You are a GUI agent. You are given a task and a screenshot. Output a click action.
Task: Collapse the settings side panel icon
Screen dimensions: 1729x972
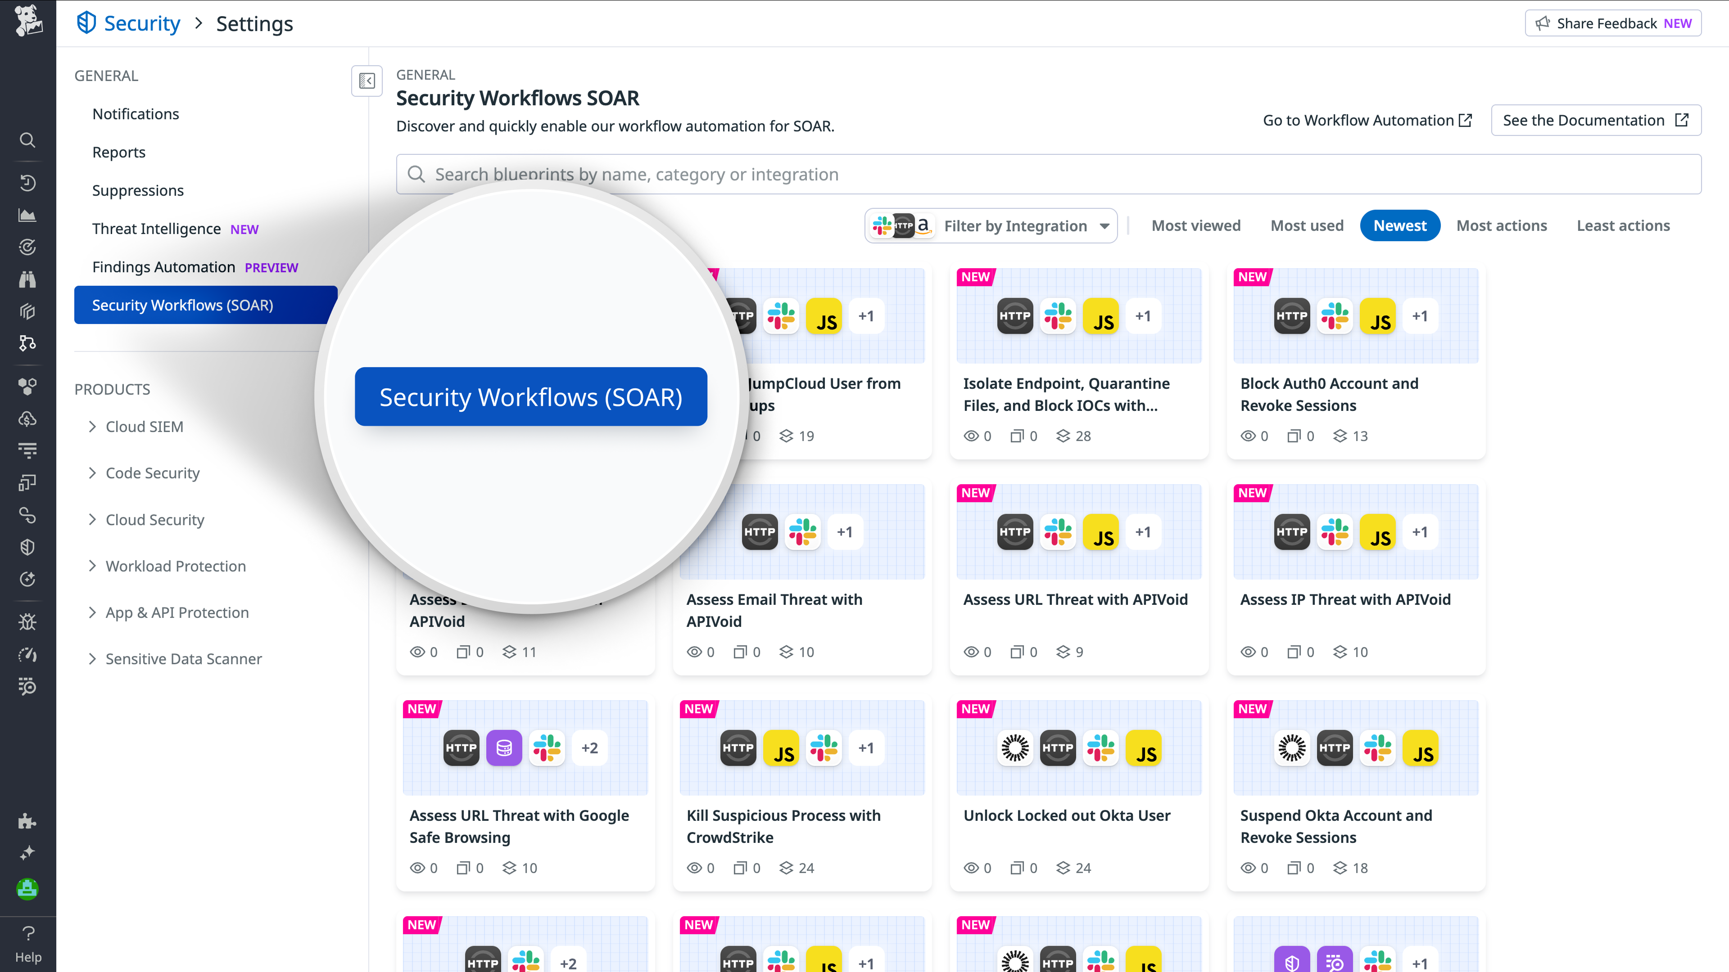coord(367,81)
